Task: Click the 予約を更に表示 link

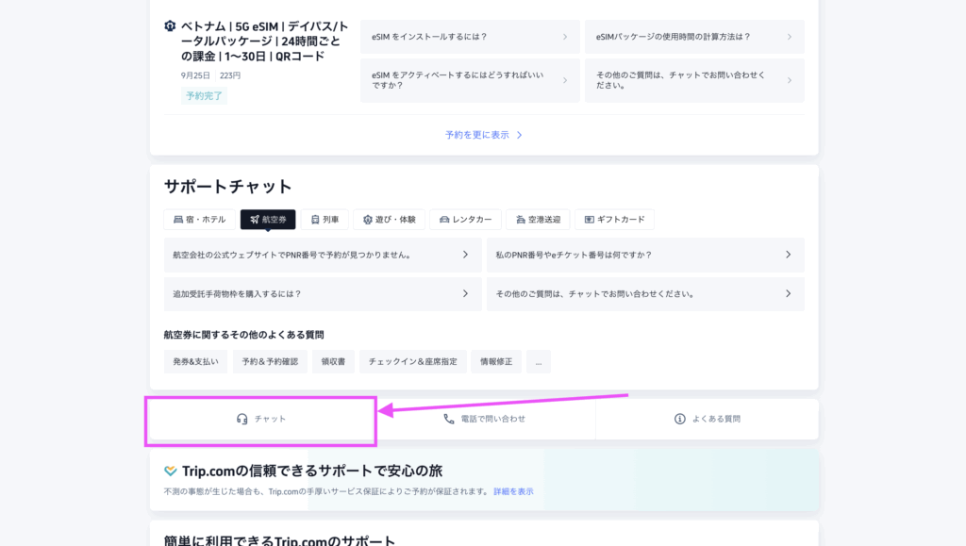Action: coord(485,134)
